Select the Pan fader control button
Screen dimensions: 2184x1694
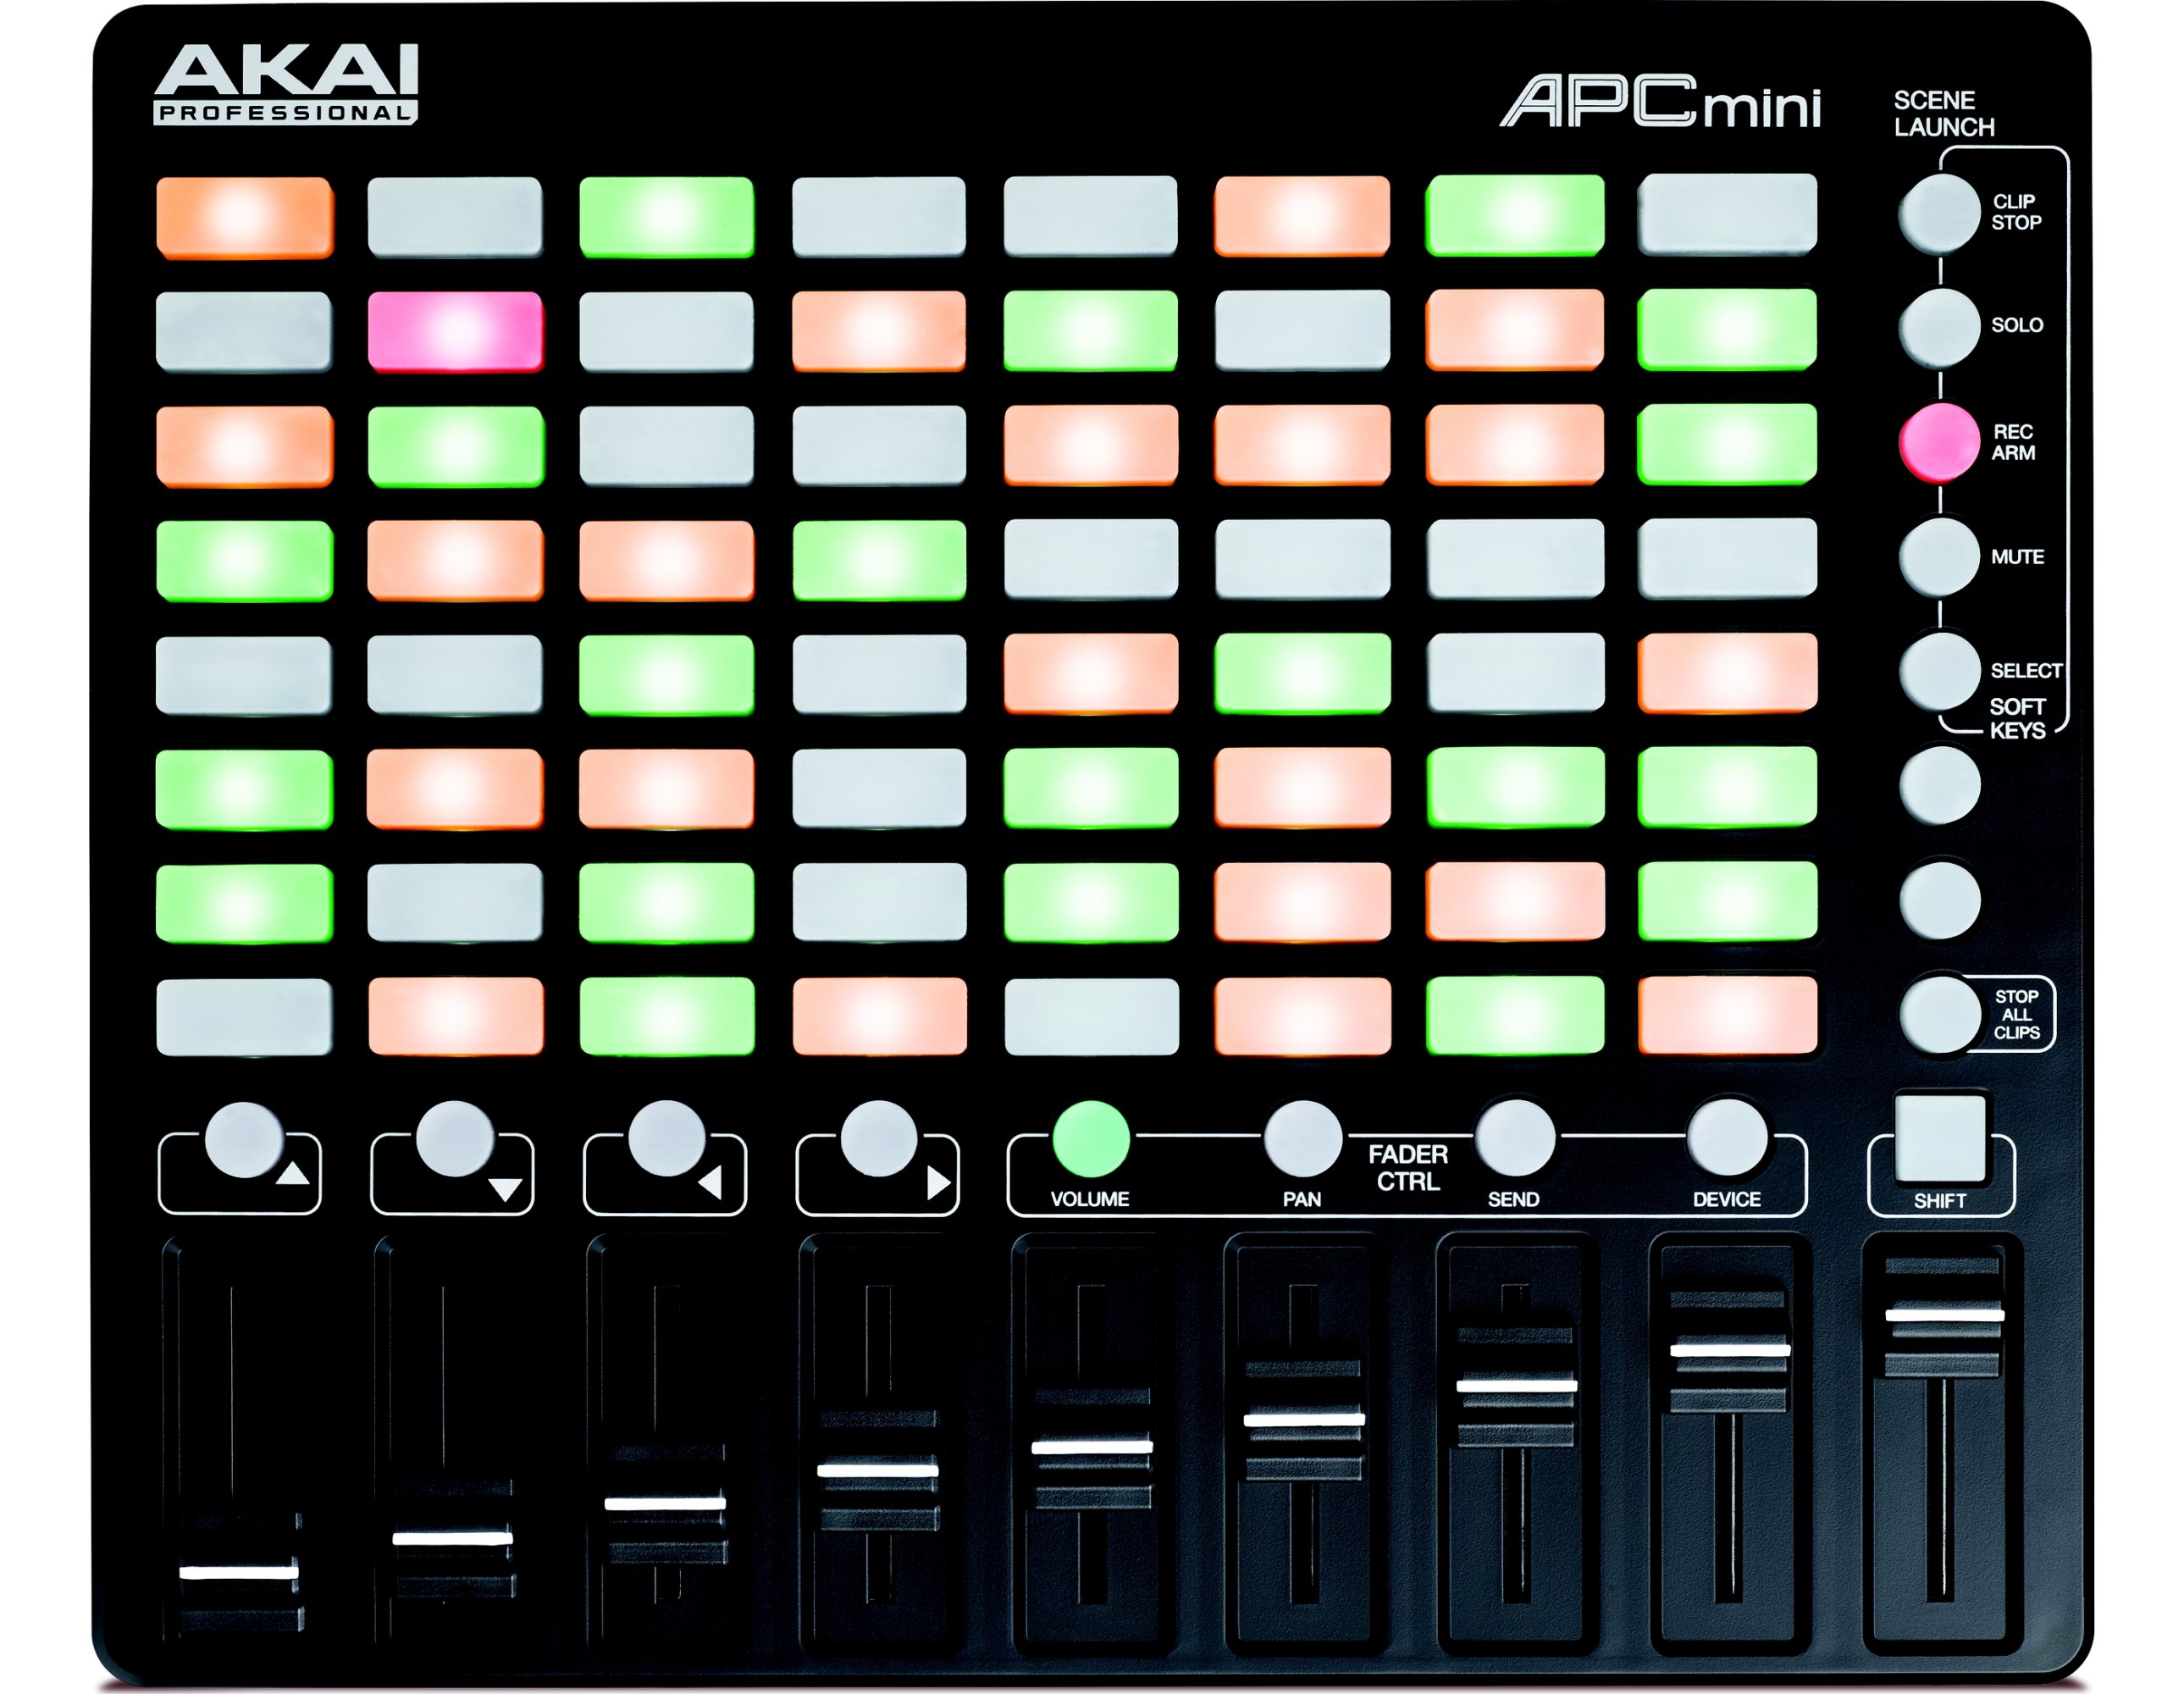(1303, 1139)
